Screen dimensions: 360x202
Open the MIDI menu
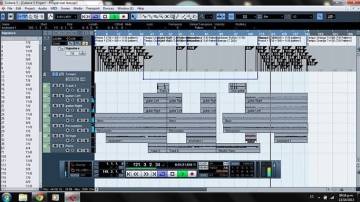[x=53, y=8]
